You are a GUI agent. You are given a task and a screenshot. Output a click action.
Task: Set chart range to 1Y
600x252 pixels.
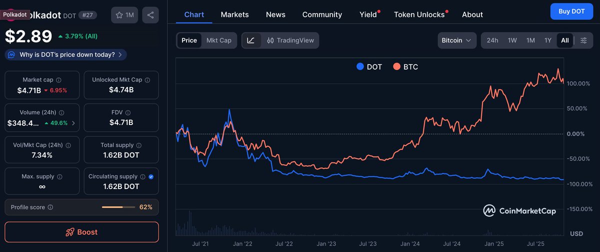click(x=548, y=40)
